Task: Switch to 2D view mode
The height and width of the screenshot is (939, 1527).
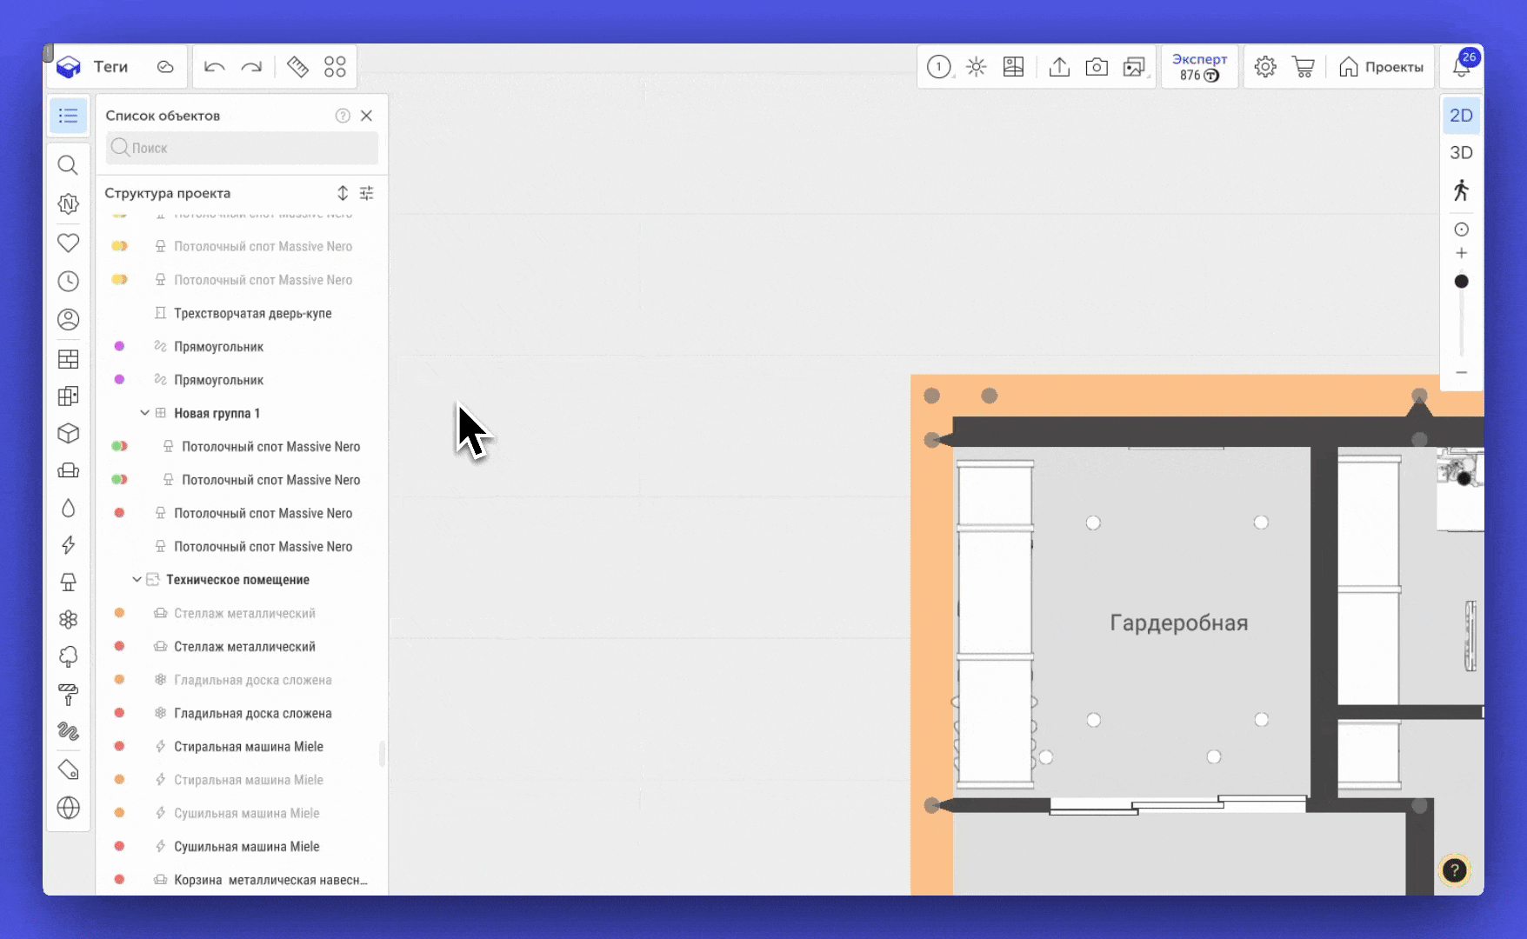Action: click(1461, 116)
